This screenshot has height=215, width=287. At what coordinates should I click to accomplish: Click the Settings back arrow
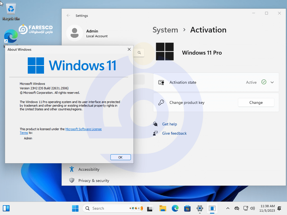click(68, 16)
